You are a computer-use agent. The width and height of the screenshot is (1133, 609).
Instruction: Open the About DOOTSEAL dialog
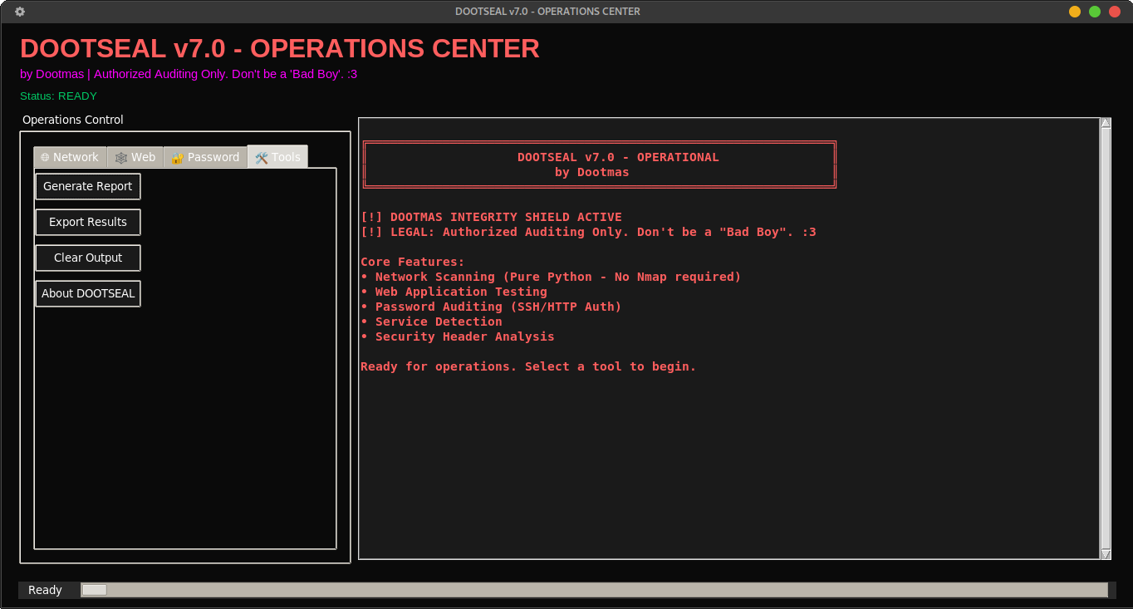[x=87, y=293]
